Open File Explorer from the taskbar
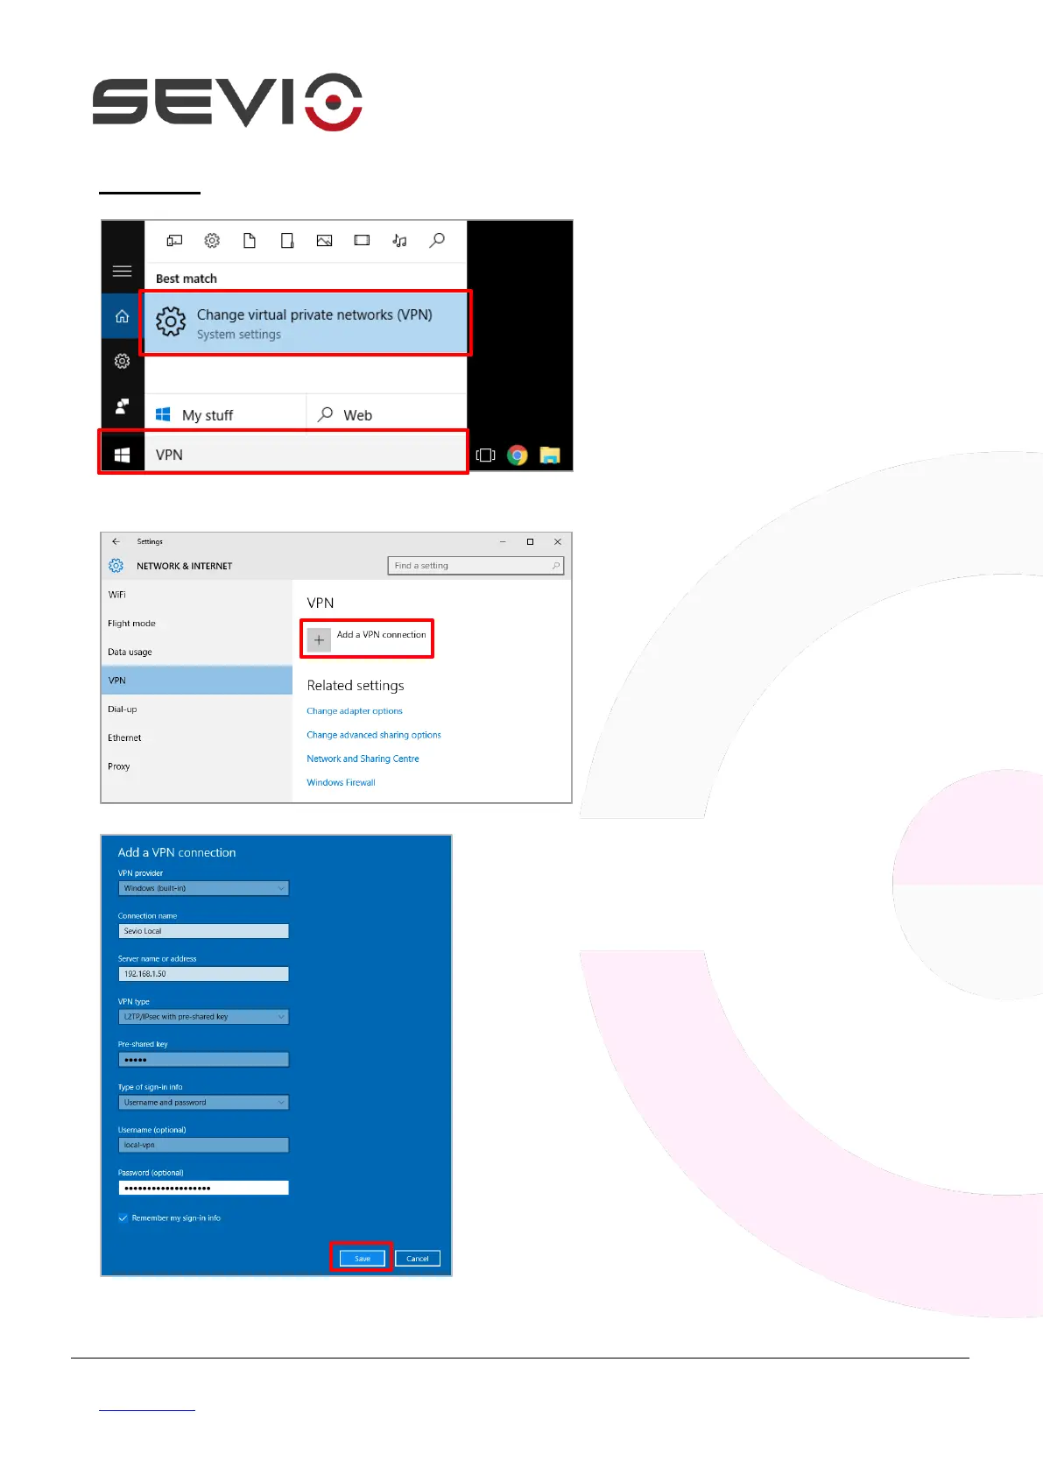1043x1475 pixels. coord(550,455)
